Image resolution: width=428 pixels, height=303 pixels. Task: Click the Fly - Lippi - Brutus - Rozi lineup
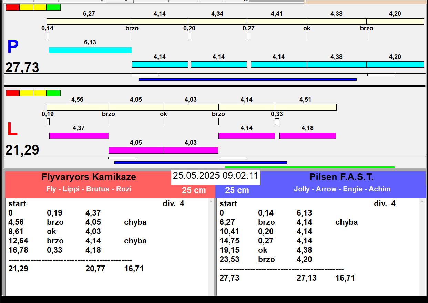tap(89, 189)
